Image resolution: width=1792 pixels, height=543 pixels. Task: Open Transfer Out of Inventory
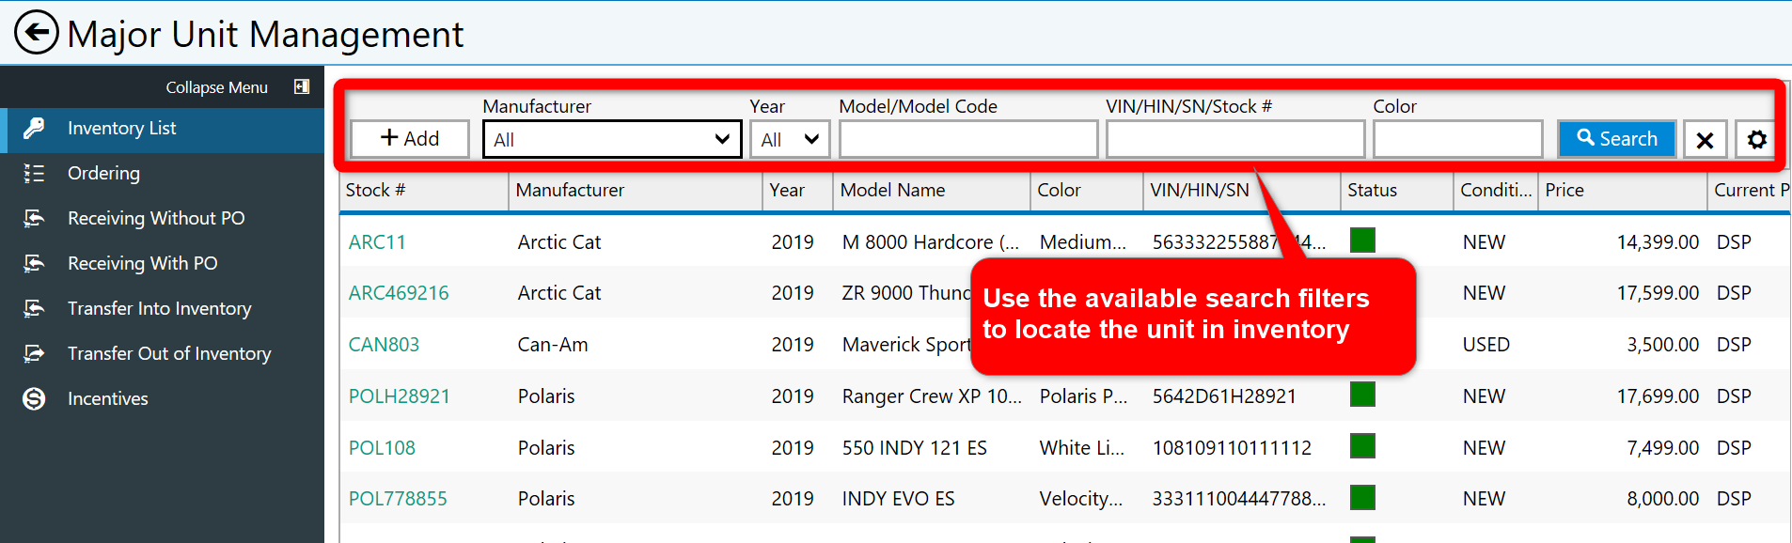pyautogui.click(x=162, y=353)
